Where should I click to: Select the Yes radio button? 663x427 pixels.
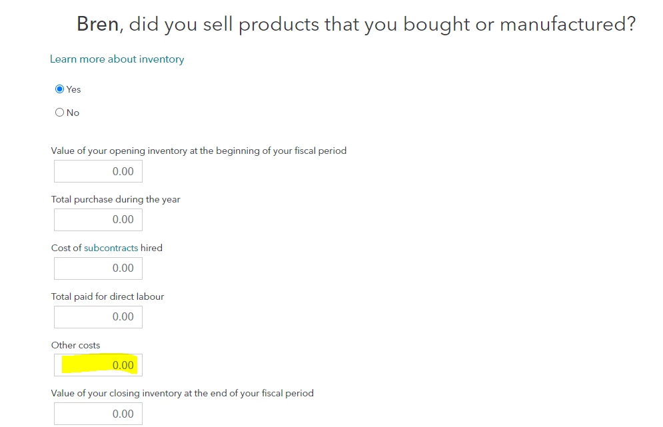point(60,89)
